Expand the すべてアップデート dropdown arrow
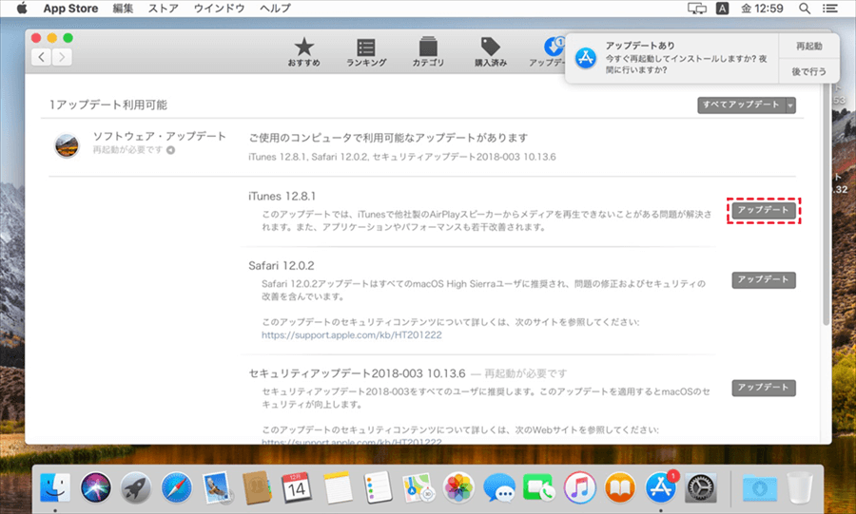This screenshot has height=514, width=856. point(790,105)
